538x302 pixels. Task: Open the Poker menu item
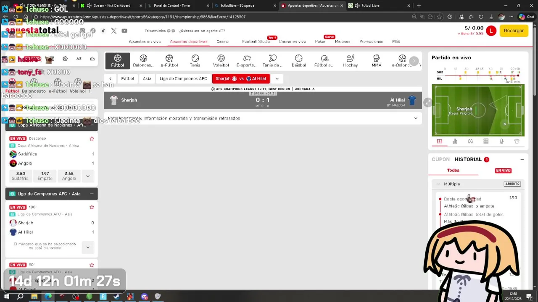tap(320, 42)
